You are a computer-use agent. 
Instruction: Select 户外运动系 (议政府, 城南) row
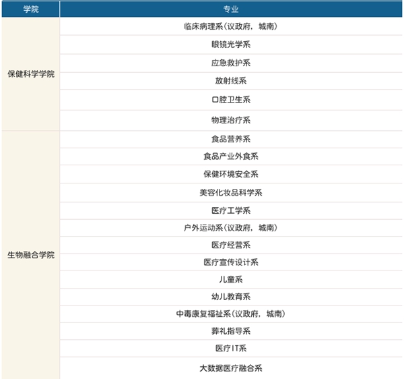coord(231,228)
